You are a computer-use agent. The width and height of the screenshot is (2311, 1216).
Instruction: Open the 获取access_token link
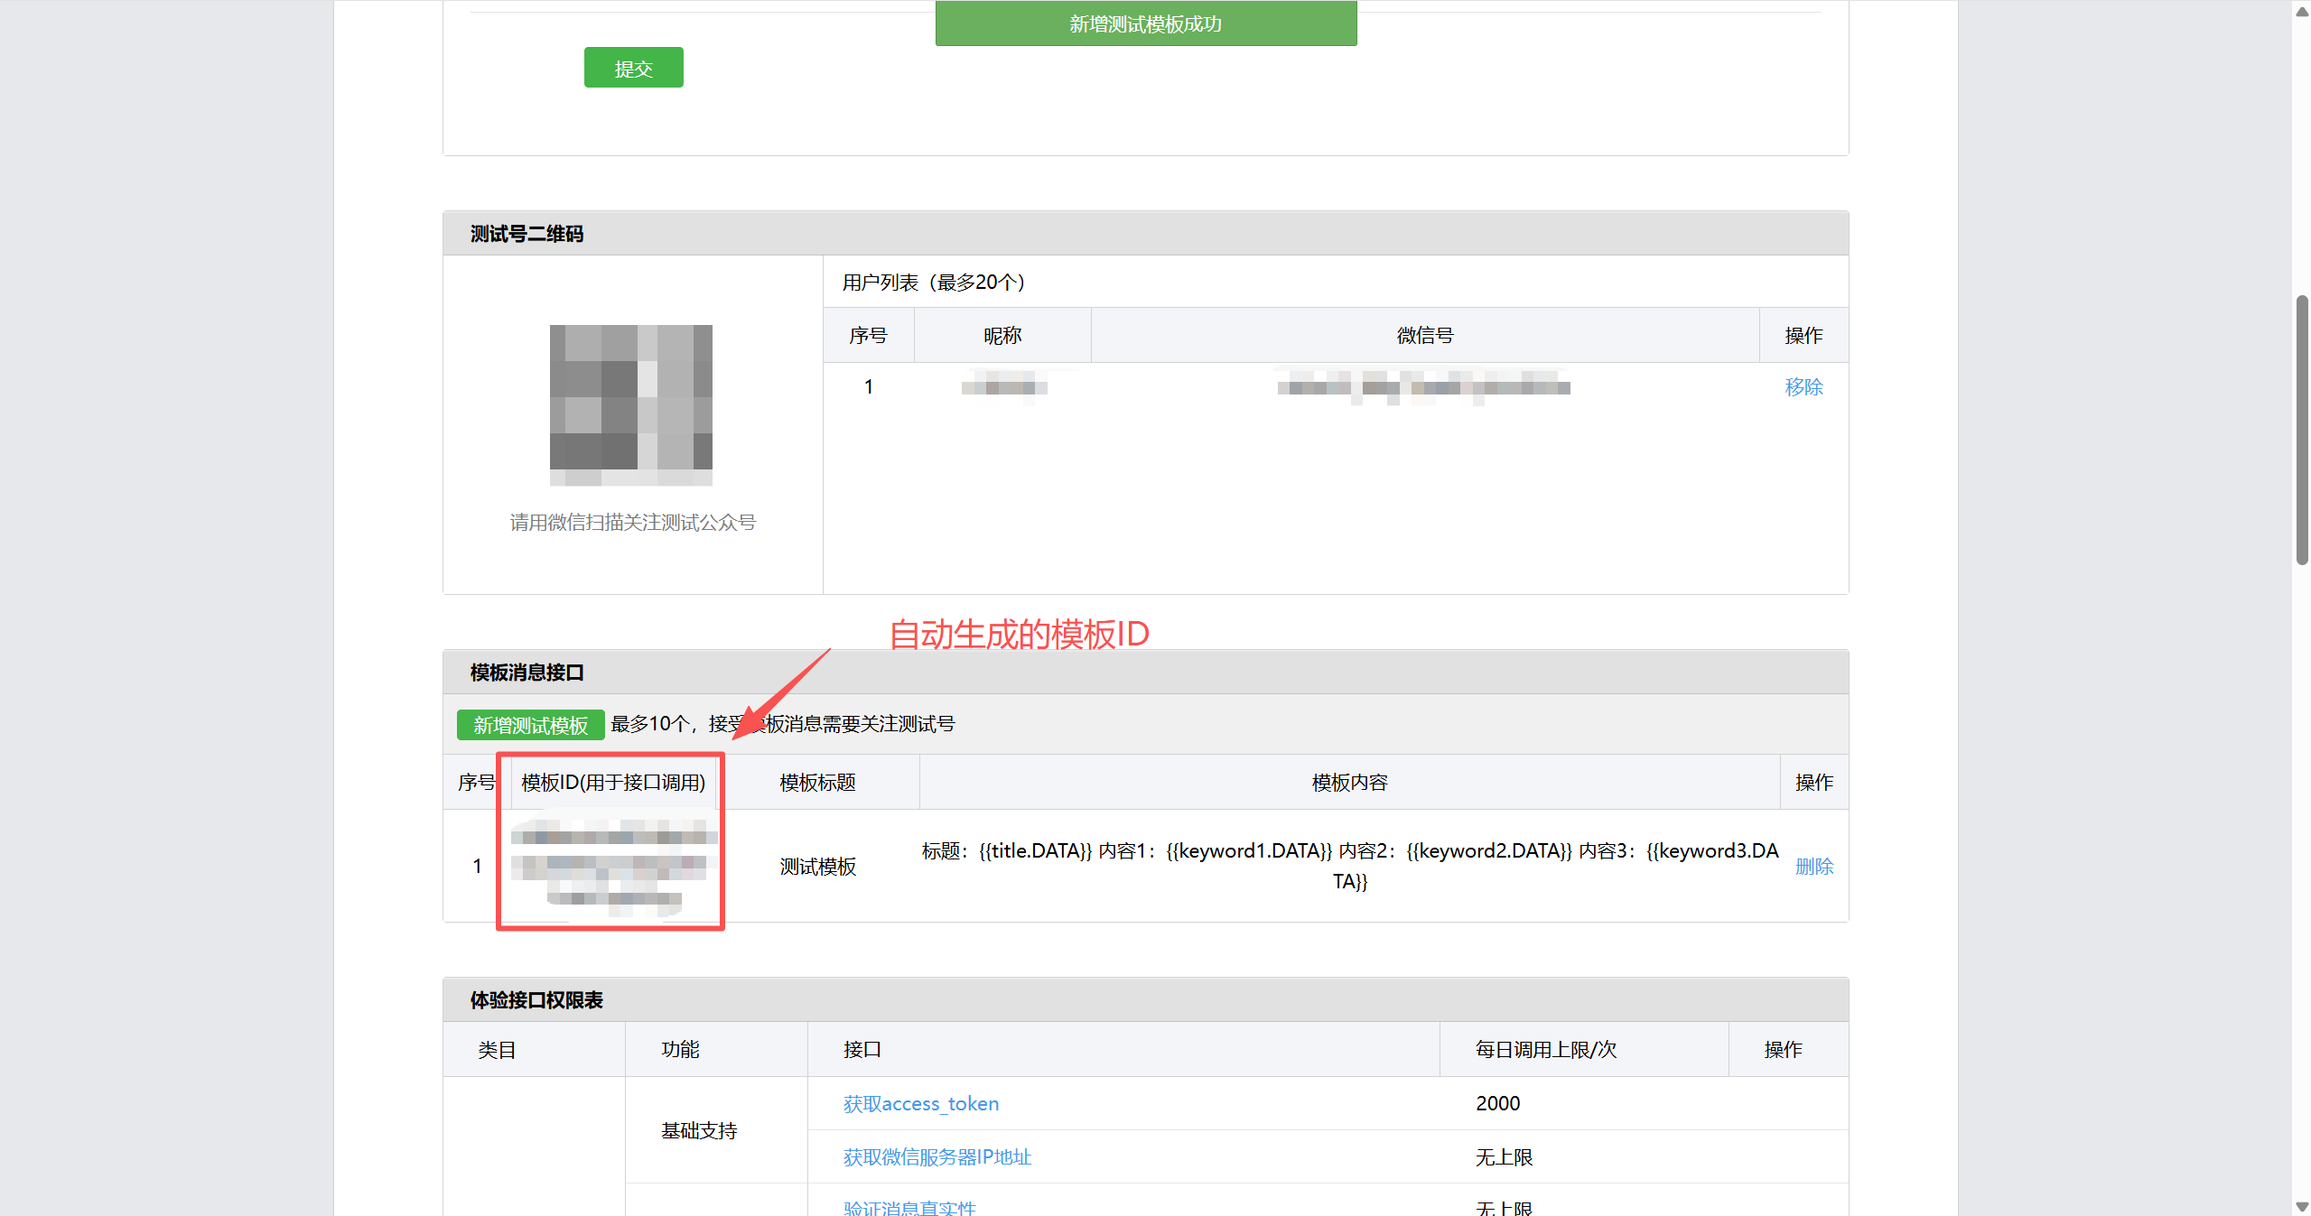point(920,1103)
